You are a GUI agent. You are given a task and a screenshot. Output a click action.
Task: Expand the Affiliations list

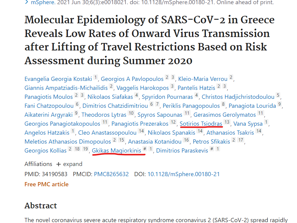[69, 164]
